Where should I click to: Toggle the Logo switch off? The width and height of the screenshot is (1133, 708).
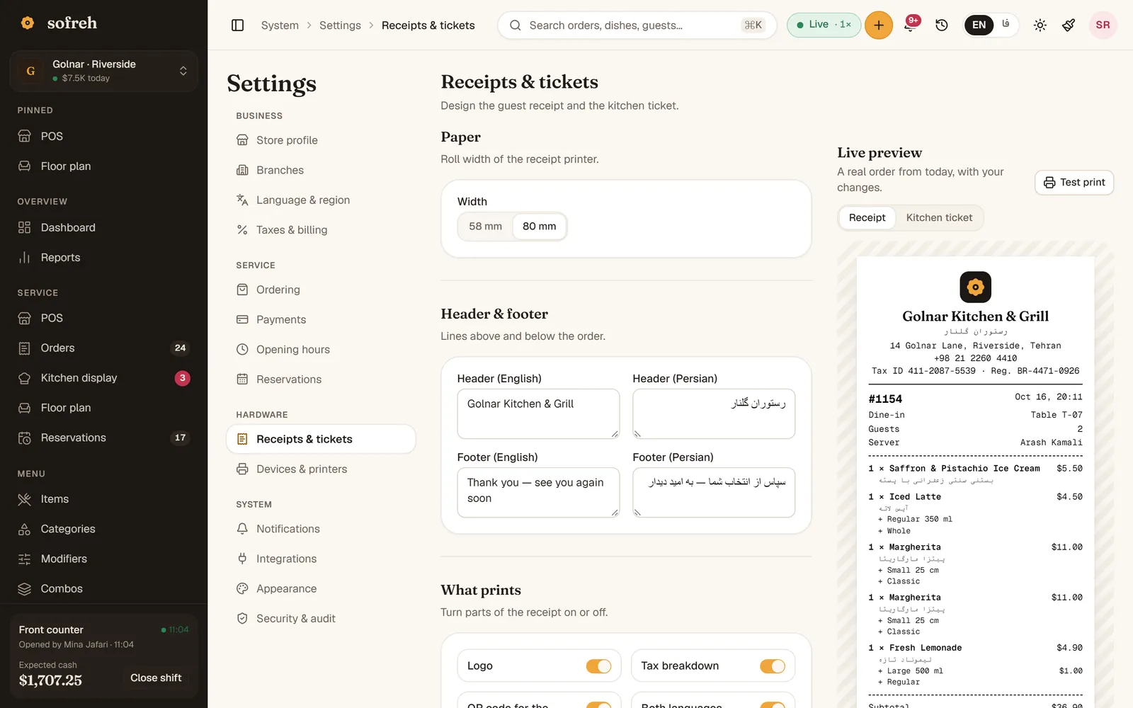tap(598, 666)
